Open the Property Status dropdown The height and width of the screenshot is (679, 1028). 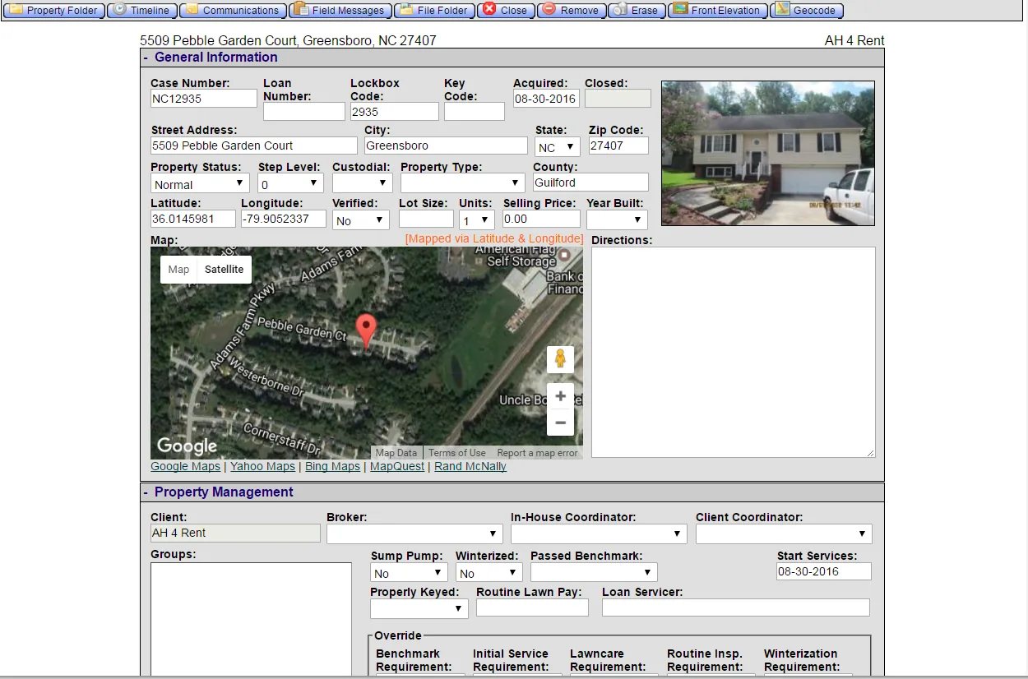click(x=200, y=184)
